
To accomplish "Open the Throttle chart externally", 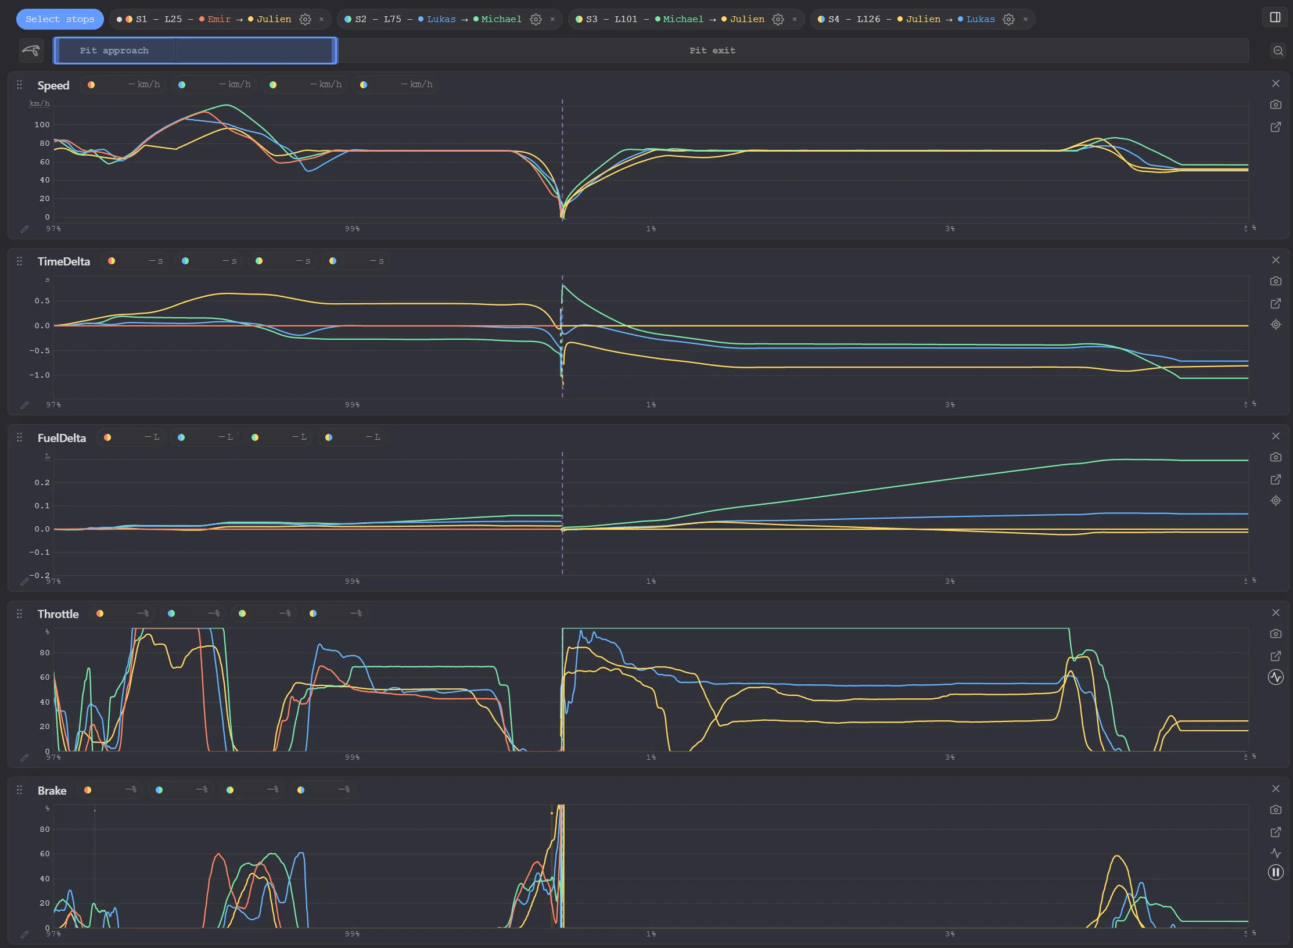I will pyautogui.click(x=1276, y=656).
